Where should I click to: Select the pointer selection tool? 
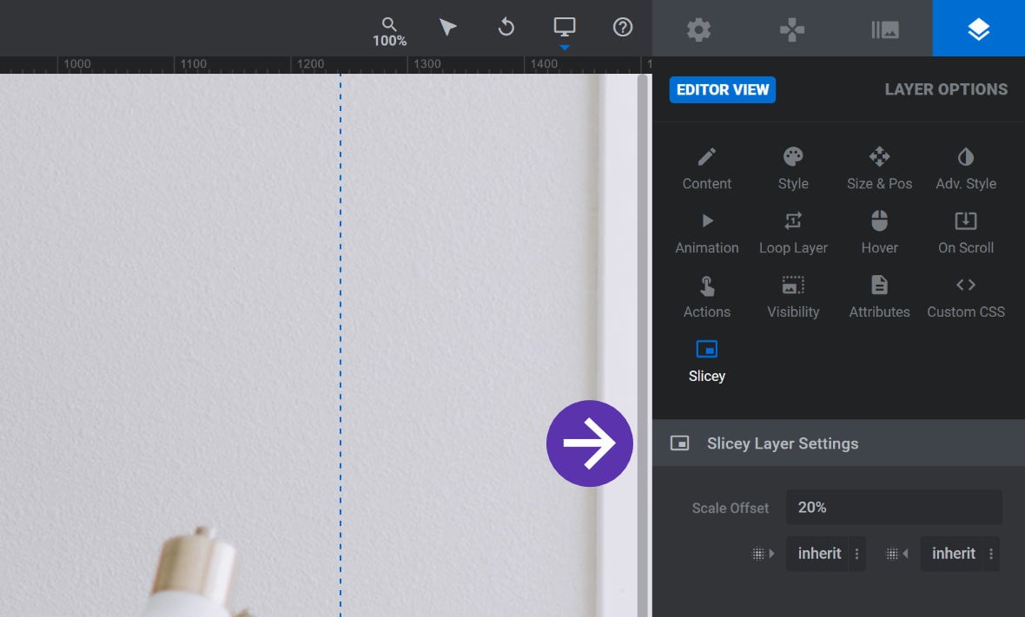coord(447,28)
